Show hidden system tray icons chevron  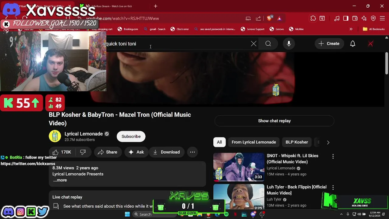click(x=341, y=214)
